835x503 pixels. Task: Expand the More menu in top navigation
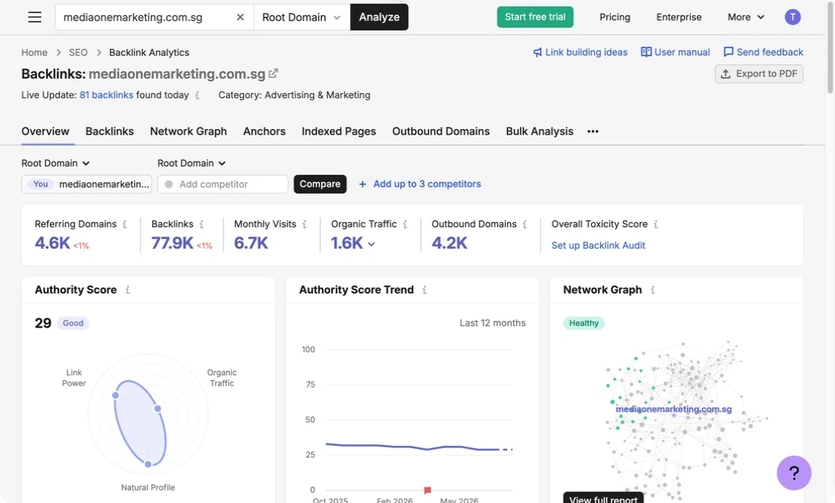[x=746, y=17]
